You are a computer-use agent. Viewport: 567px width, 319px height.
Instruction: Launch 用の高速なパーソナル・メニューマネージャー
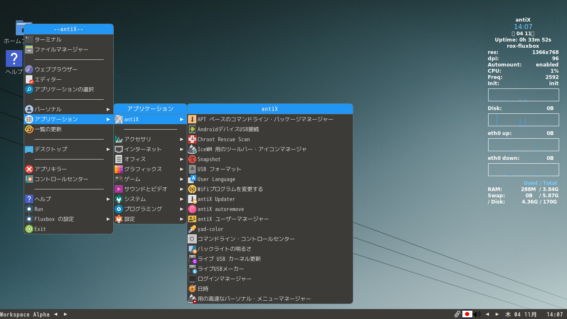tap(270, 299)
